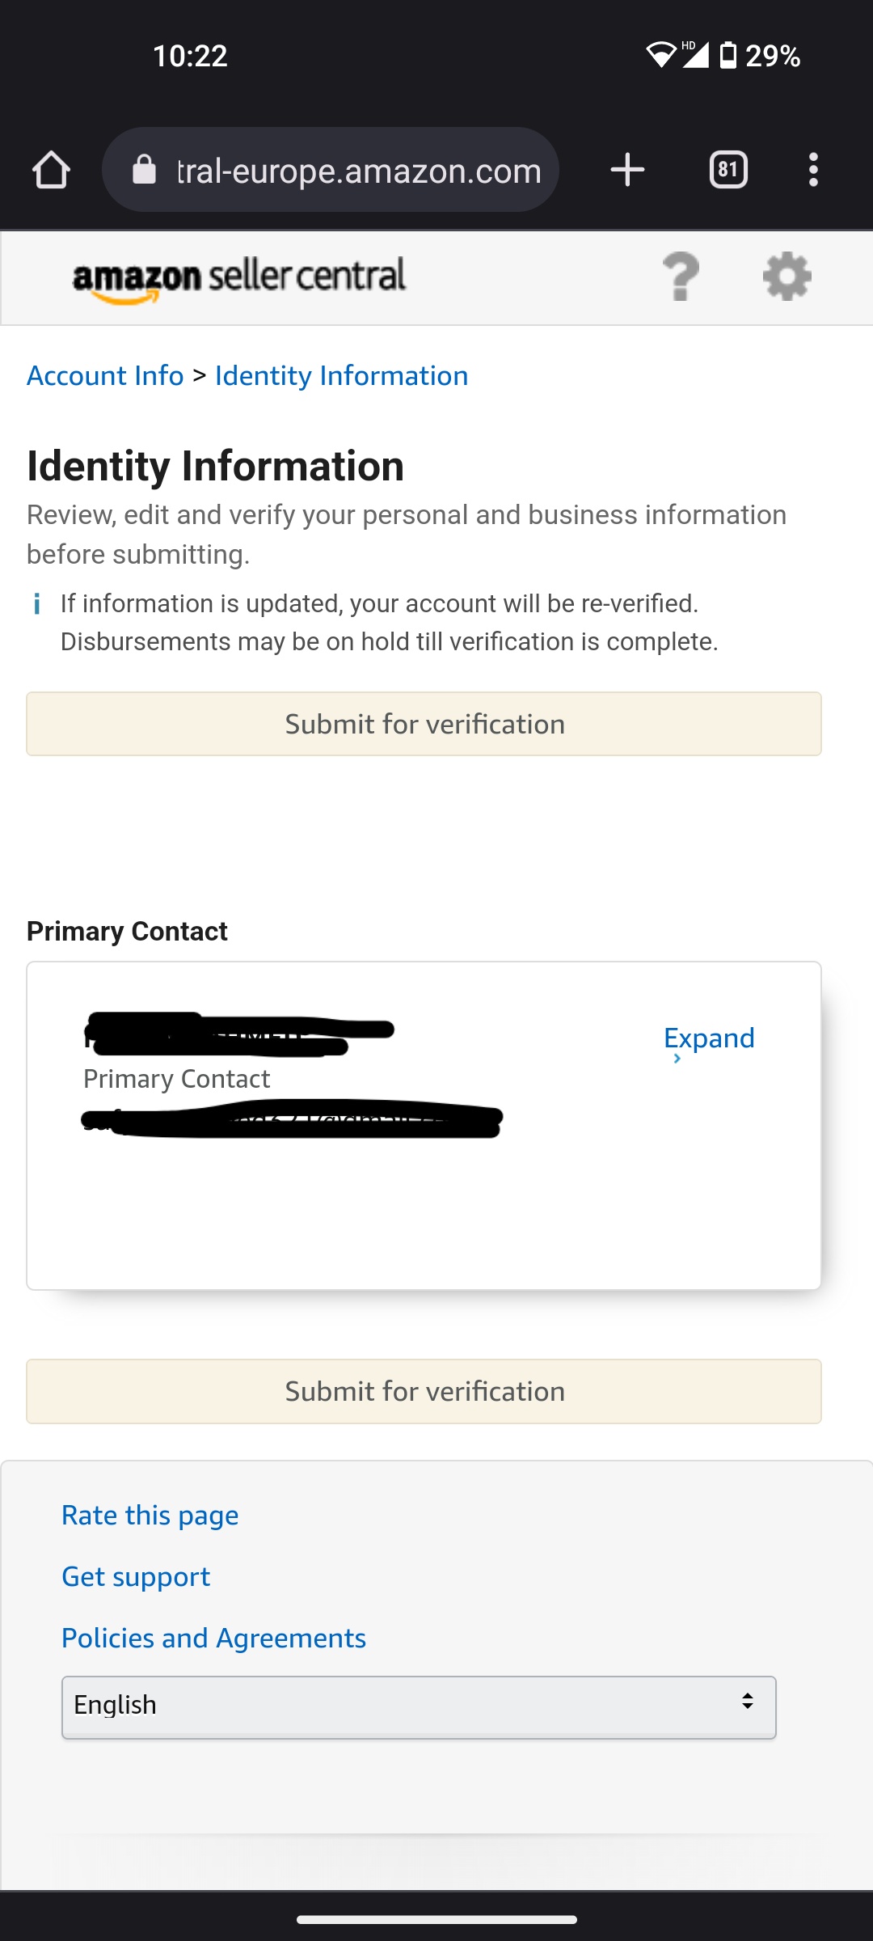Image resolution: width=873 pixels, height=1941 pixels.
Task: Go to Account Info breadcrumb
Action: tap(105, 376)
